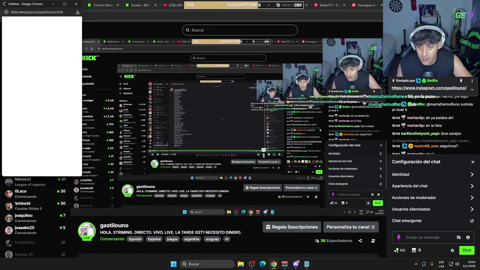Click the text formatting icon in chat input
This screenshot has height=270, width=480.
tap(458, 237)
